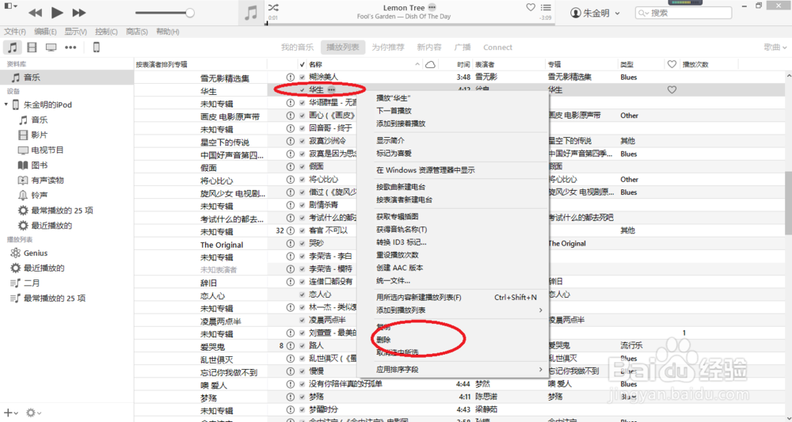The image size is (792, 422).
Task: Toggle the checkbox for 剧情杀青
Action: (x=302, y=205)
